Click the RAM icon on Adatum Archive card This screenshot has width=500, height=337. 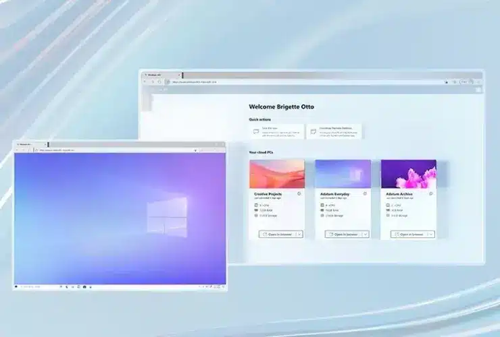click(x=388, y=210)
